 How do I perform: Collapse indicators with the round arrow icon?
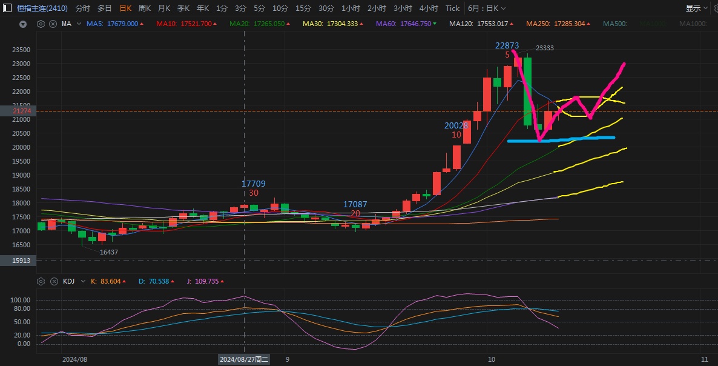pyautogui.click(x=23, y=24)
